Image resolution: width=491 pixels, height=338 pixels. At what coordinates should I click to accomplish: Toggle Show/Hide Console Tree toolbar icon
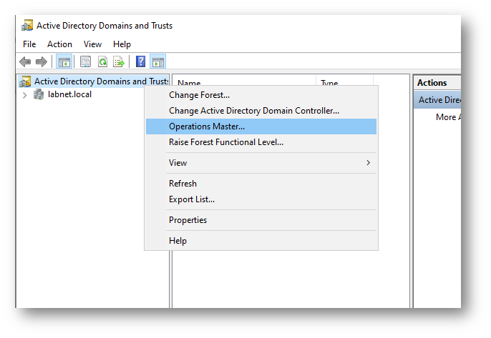(64, 61)
